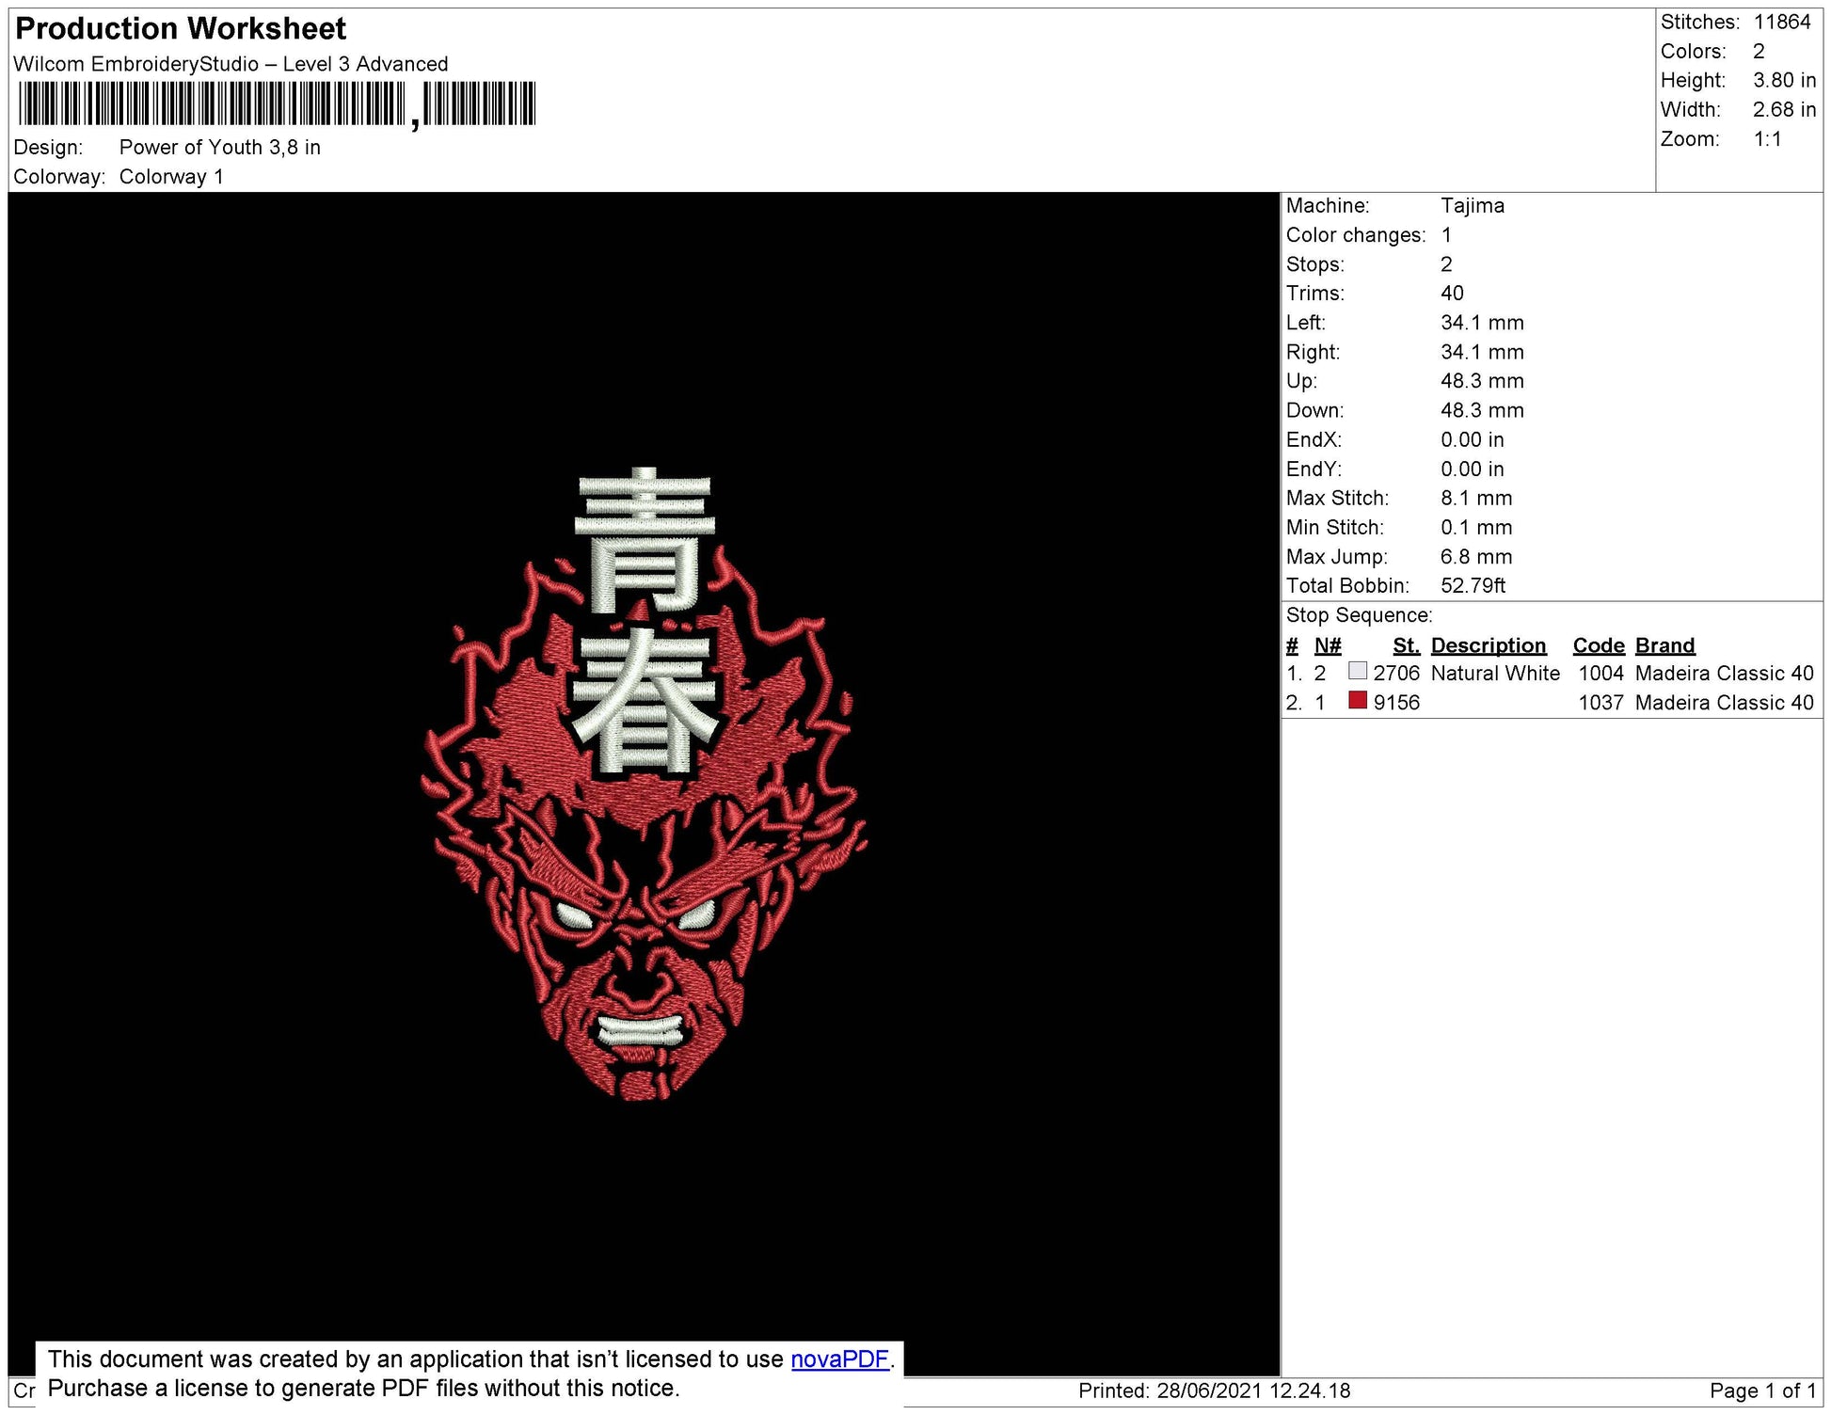1831x1415 pixels.
Task: Click the Tajima machine value
Action: [1472, 205]
